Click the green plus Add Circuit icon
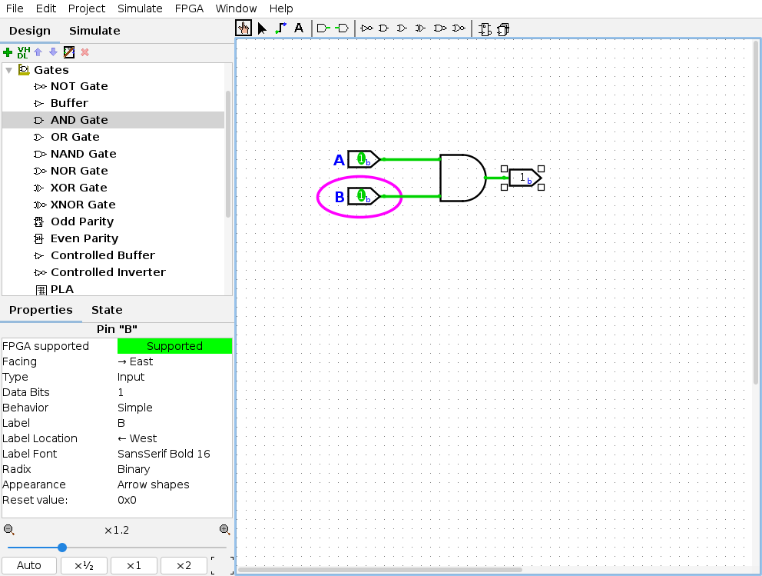 point(8,52)
